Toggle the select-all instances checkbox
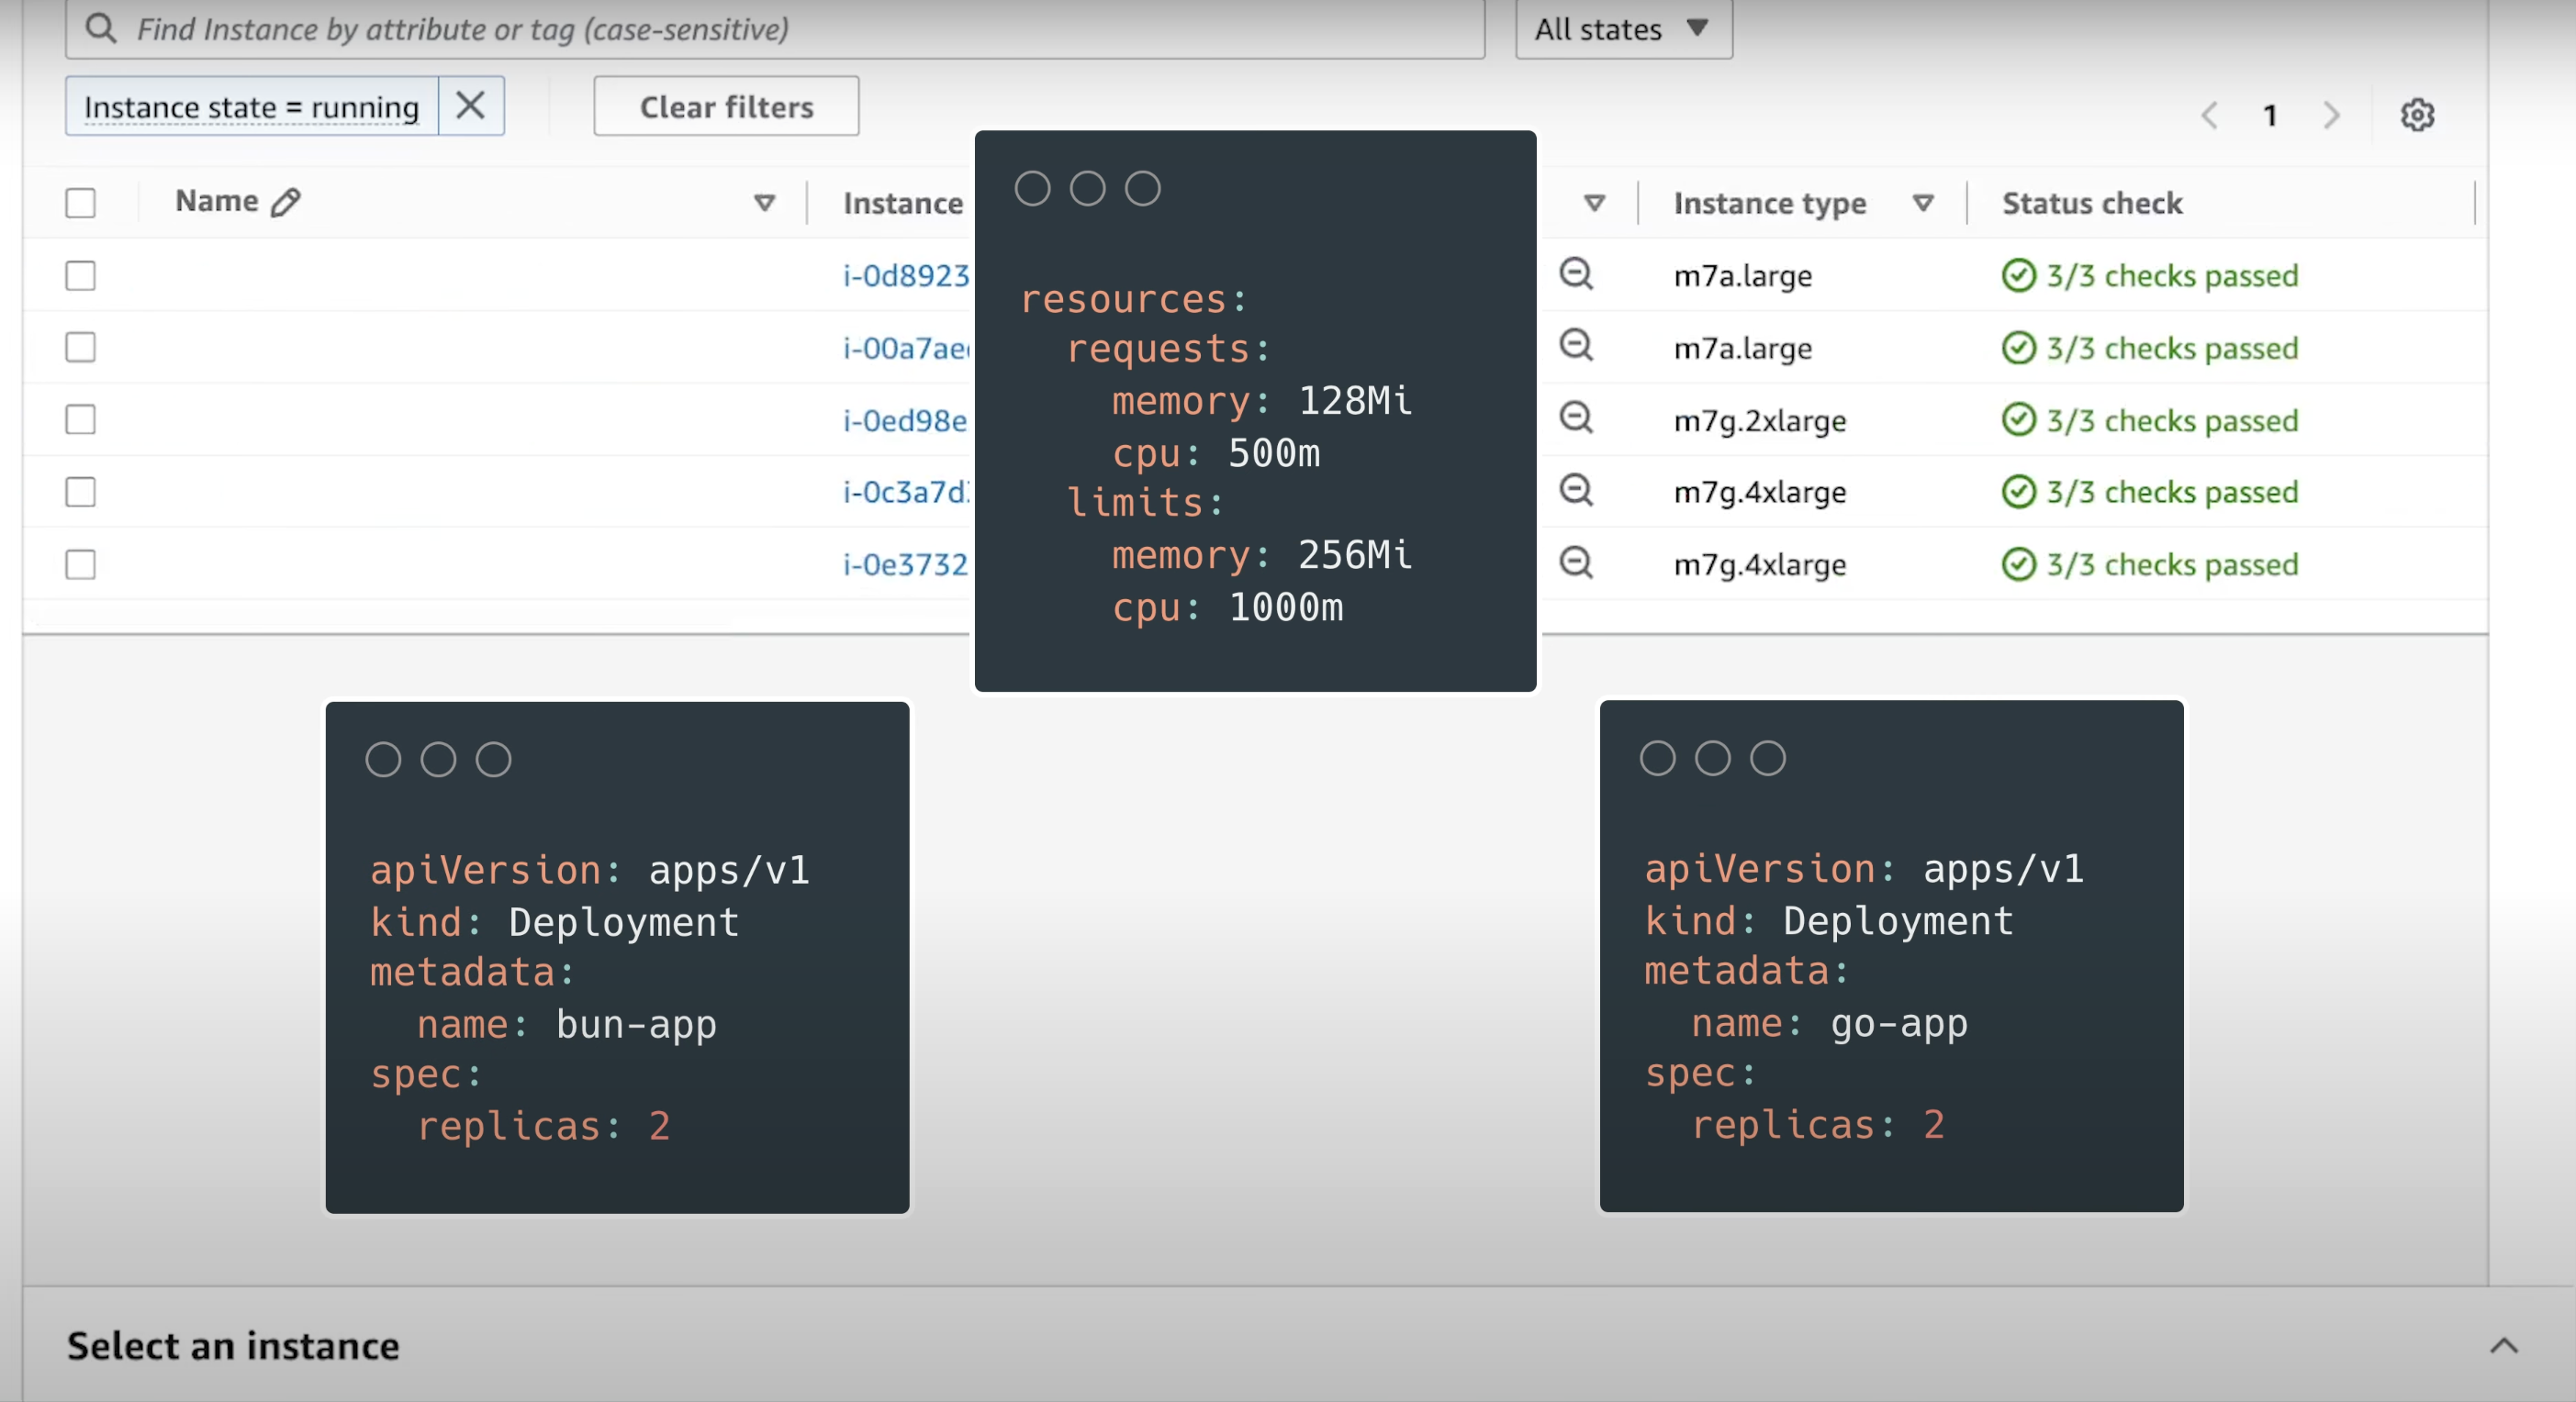Image resolution: width=2576 pixels, height=1402 pixels. pos(80,203)
